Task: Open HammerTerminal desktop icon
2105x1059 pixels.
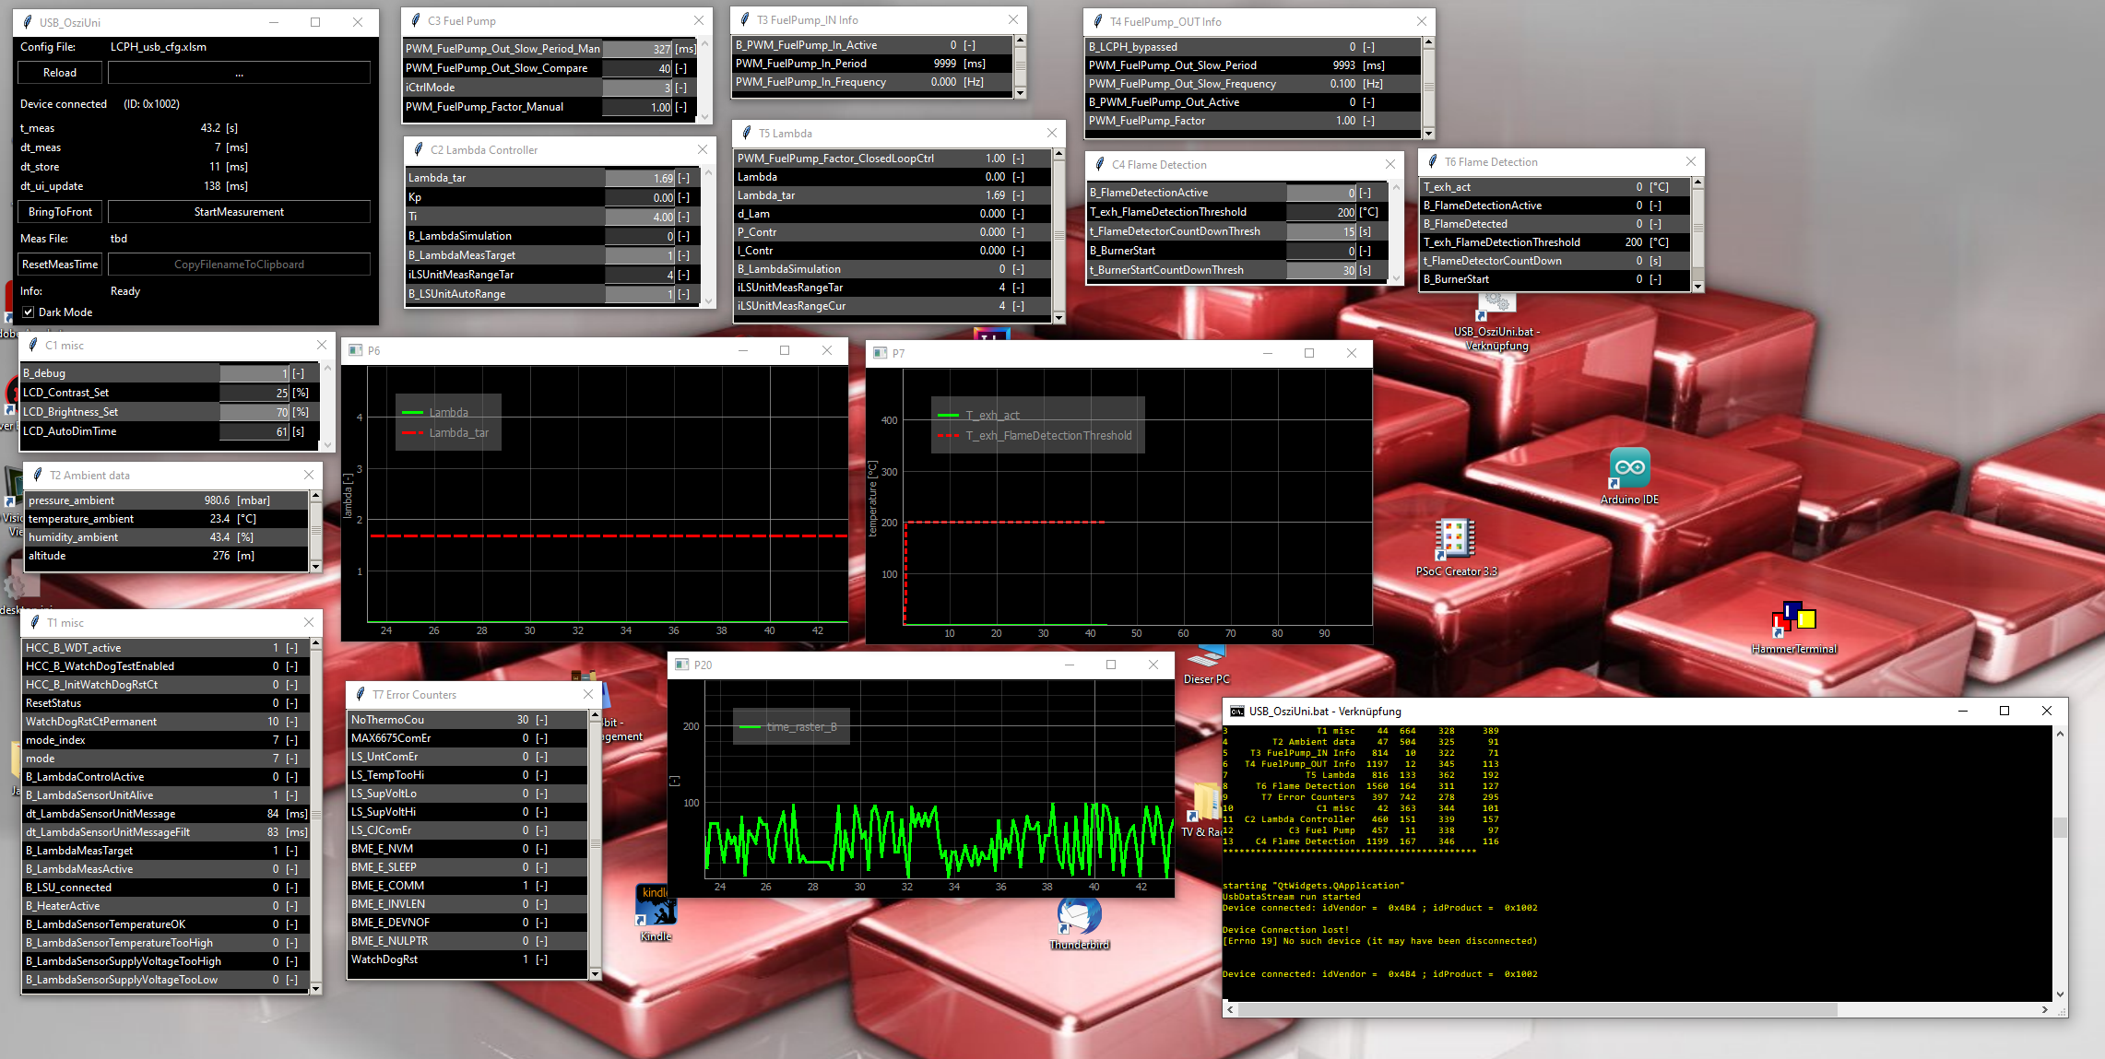Action: click(x=1793, y=618)
